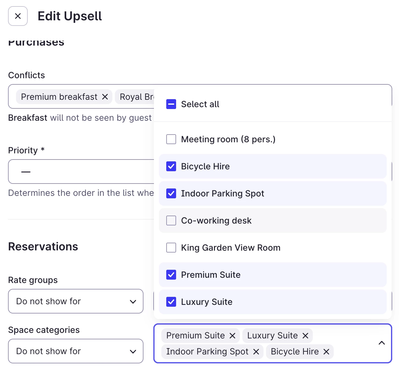Check the King Garden View Room option
399x372 pixels.
(x=171, y=248)
